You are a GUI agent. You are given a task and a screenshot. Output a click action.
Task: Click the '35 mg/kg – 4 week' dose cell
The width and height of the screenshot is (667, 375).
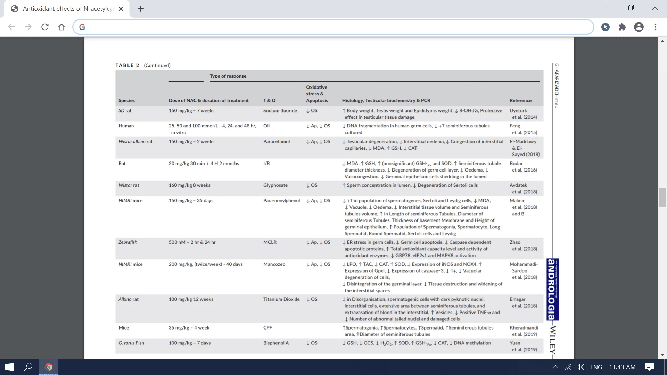coord(189,327)
